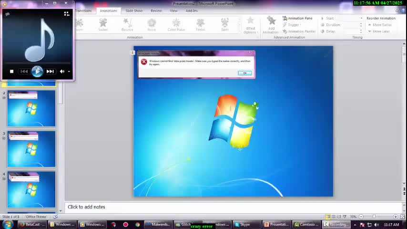Click Move Earlier in Reorder Animation
The height and width of the screenshot is (229, 407).
pos(380,25)
